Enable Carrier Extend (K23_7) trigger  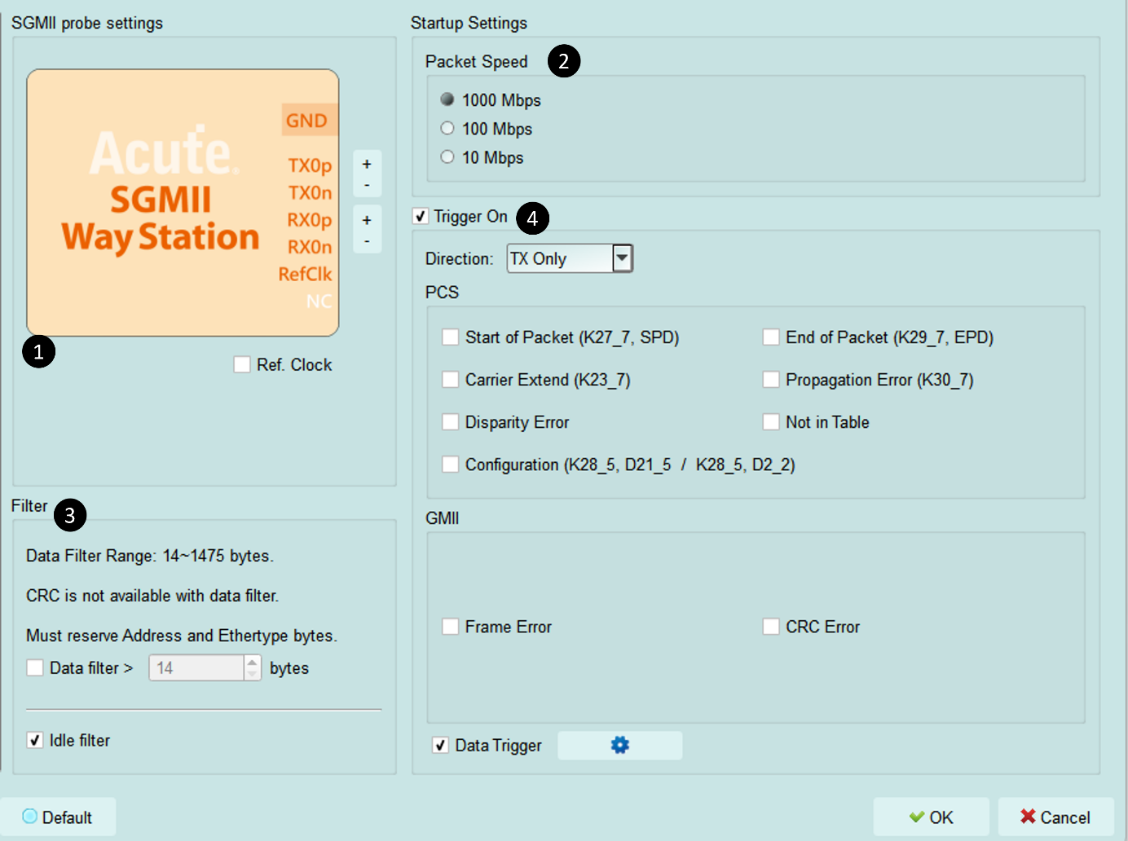(x=450, y=379)
